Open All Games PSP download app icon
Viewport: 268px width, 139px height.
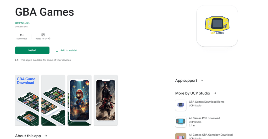pyautogui.click(x=181, y=122)
